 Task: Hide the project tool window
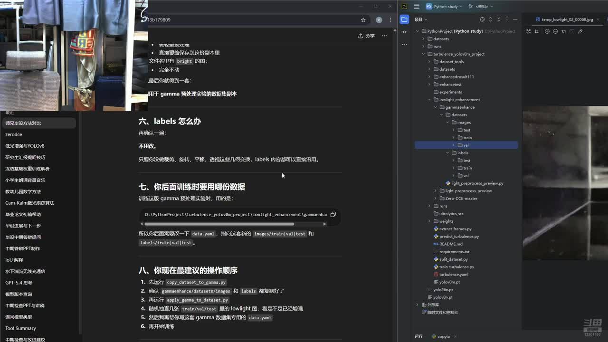click(515, 19)
